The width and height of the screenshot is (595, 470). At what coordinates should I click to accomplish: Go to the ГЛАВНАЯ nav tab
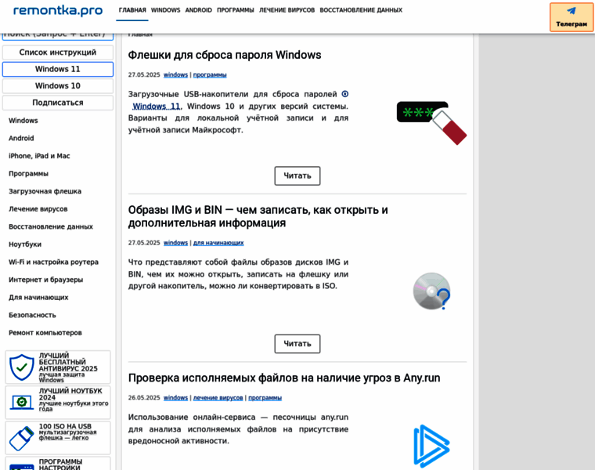[x=132, y=10]
